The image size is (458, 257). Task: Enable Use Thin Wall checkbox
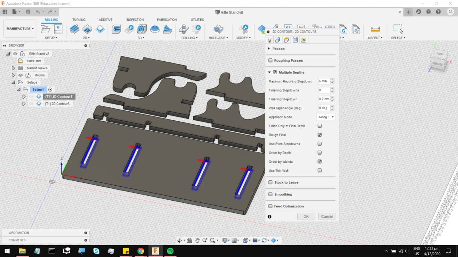(320, 171)
